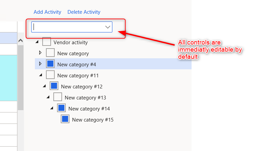Open the combo box dropdown arrow
This screenshot has height=151, width=256.
point(108,27)
